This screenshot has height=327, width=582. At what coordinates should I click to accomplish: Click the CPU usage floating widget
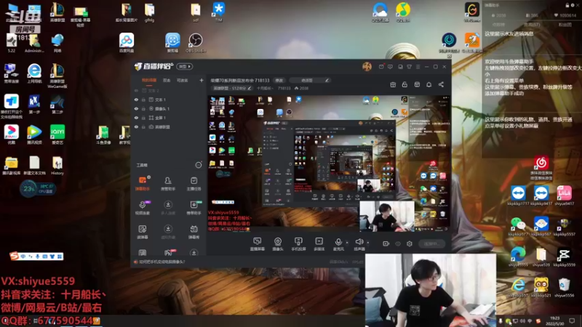tap(37, 188)
